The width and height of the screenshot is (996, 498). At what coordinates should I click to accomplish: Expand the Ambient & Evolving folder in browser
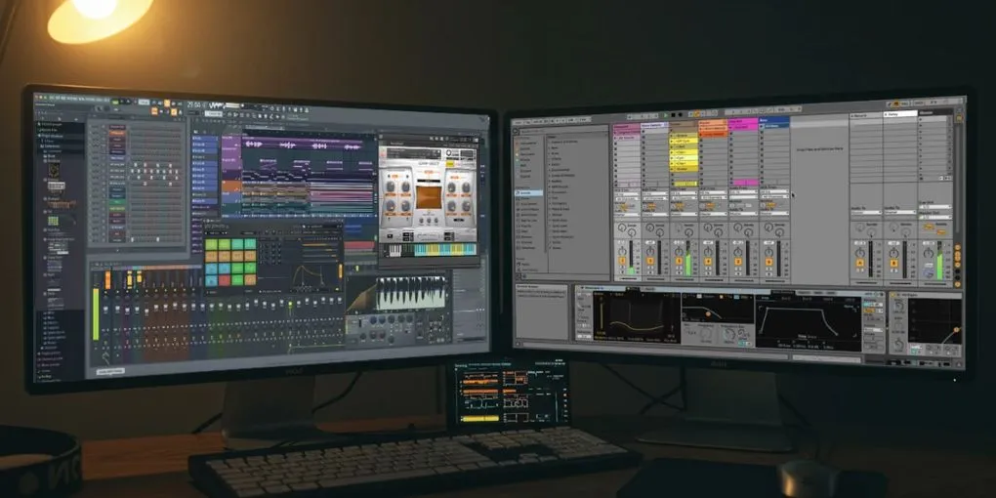[x=562, y=142]
